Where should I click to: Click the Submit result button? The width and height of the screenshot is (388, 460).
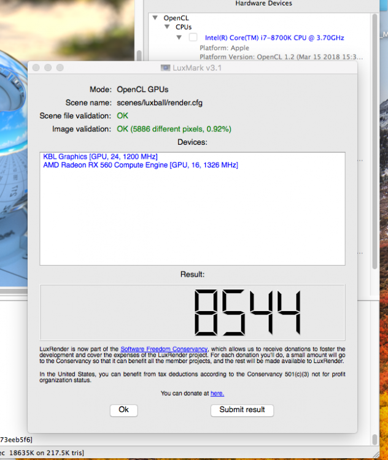242,410
